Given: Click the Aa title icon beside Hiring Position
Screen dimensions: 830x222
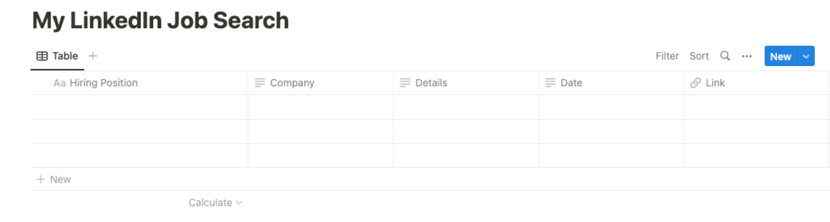Looking at the screenshot, I should [60, 83].
